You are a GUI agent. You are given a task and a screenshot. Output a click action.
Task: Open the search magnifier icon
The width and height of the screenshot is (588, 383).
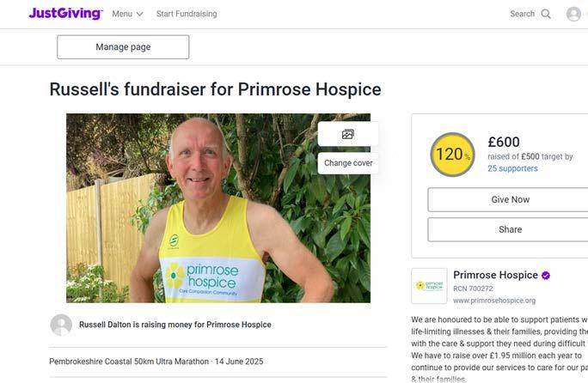tap(546, 14)
